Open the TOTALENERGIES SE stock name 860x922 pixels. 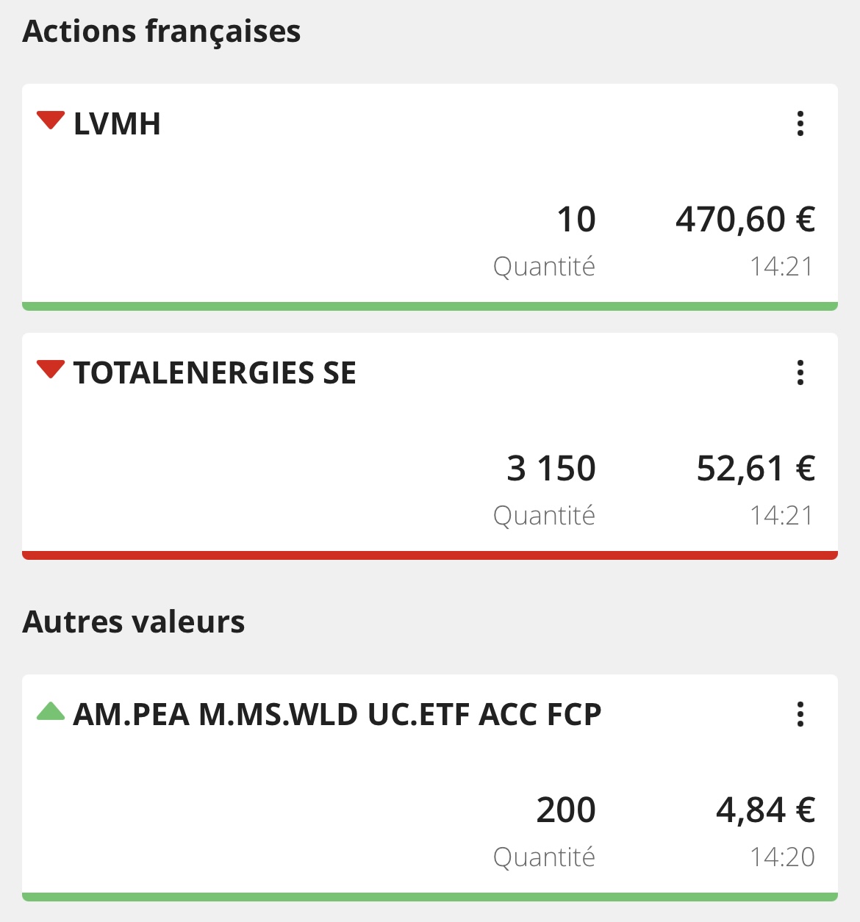click(215, 372)
